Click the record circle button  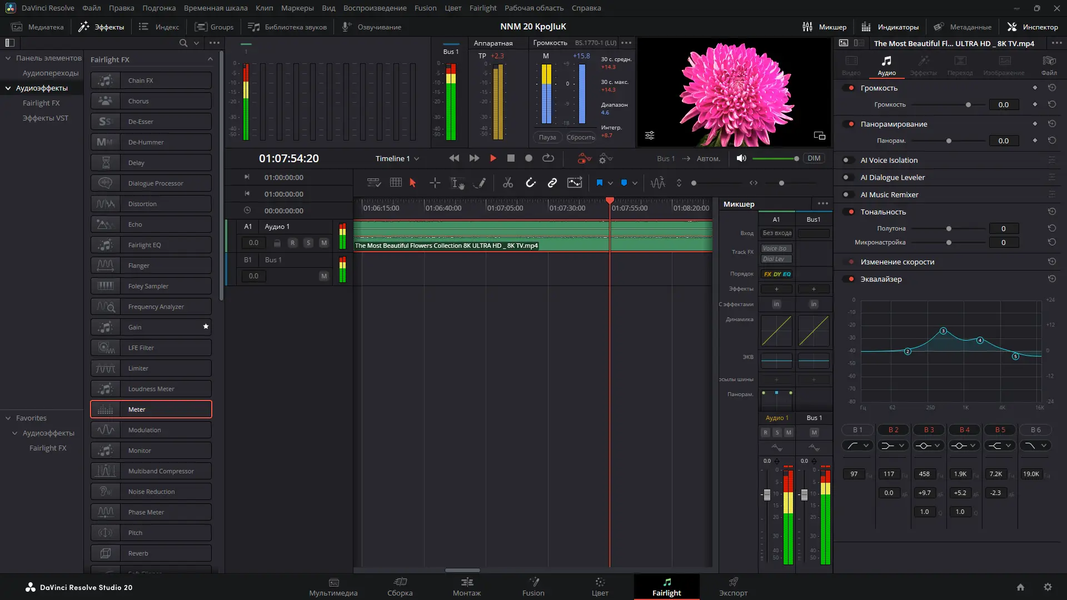pyautogui.click(x=528, y=158)
